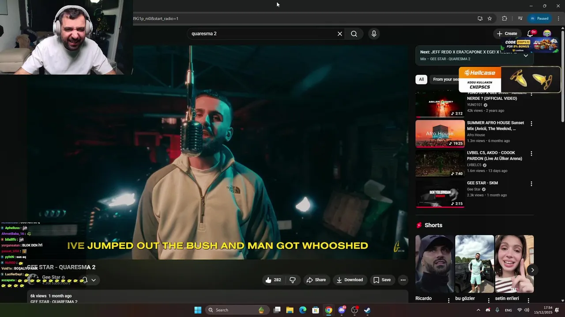
Task: Click the magnifier search button next to query
Action: (x=354, y=34)
